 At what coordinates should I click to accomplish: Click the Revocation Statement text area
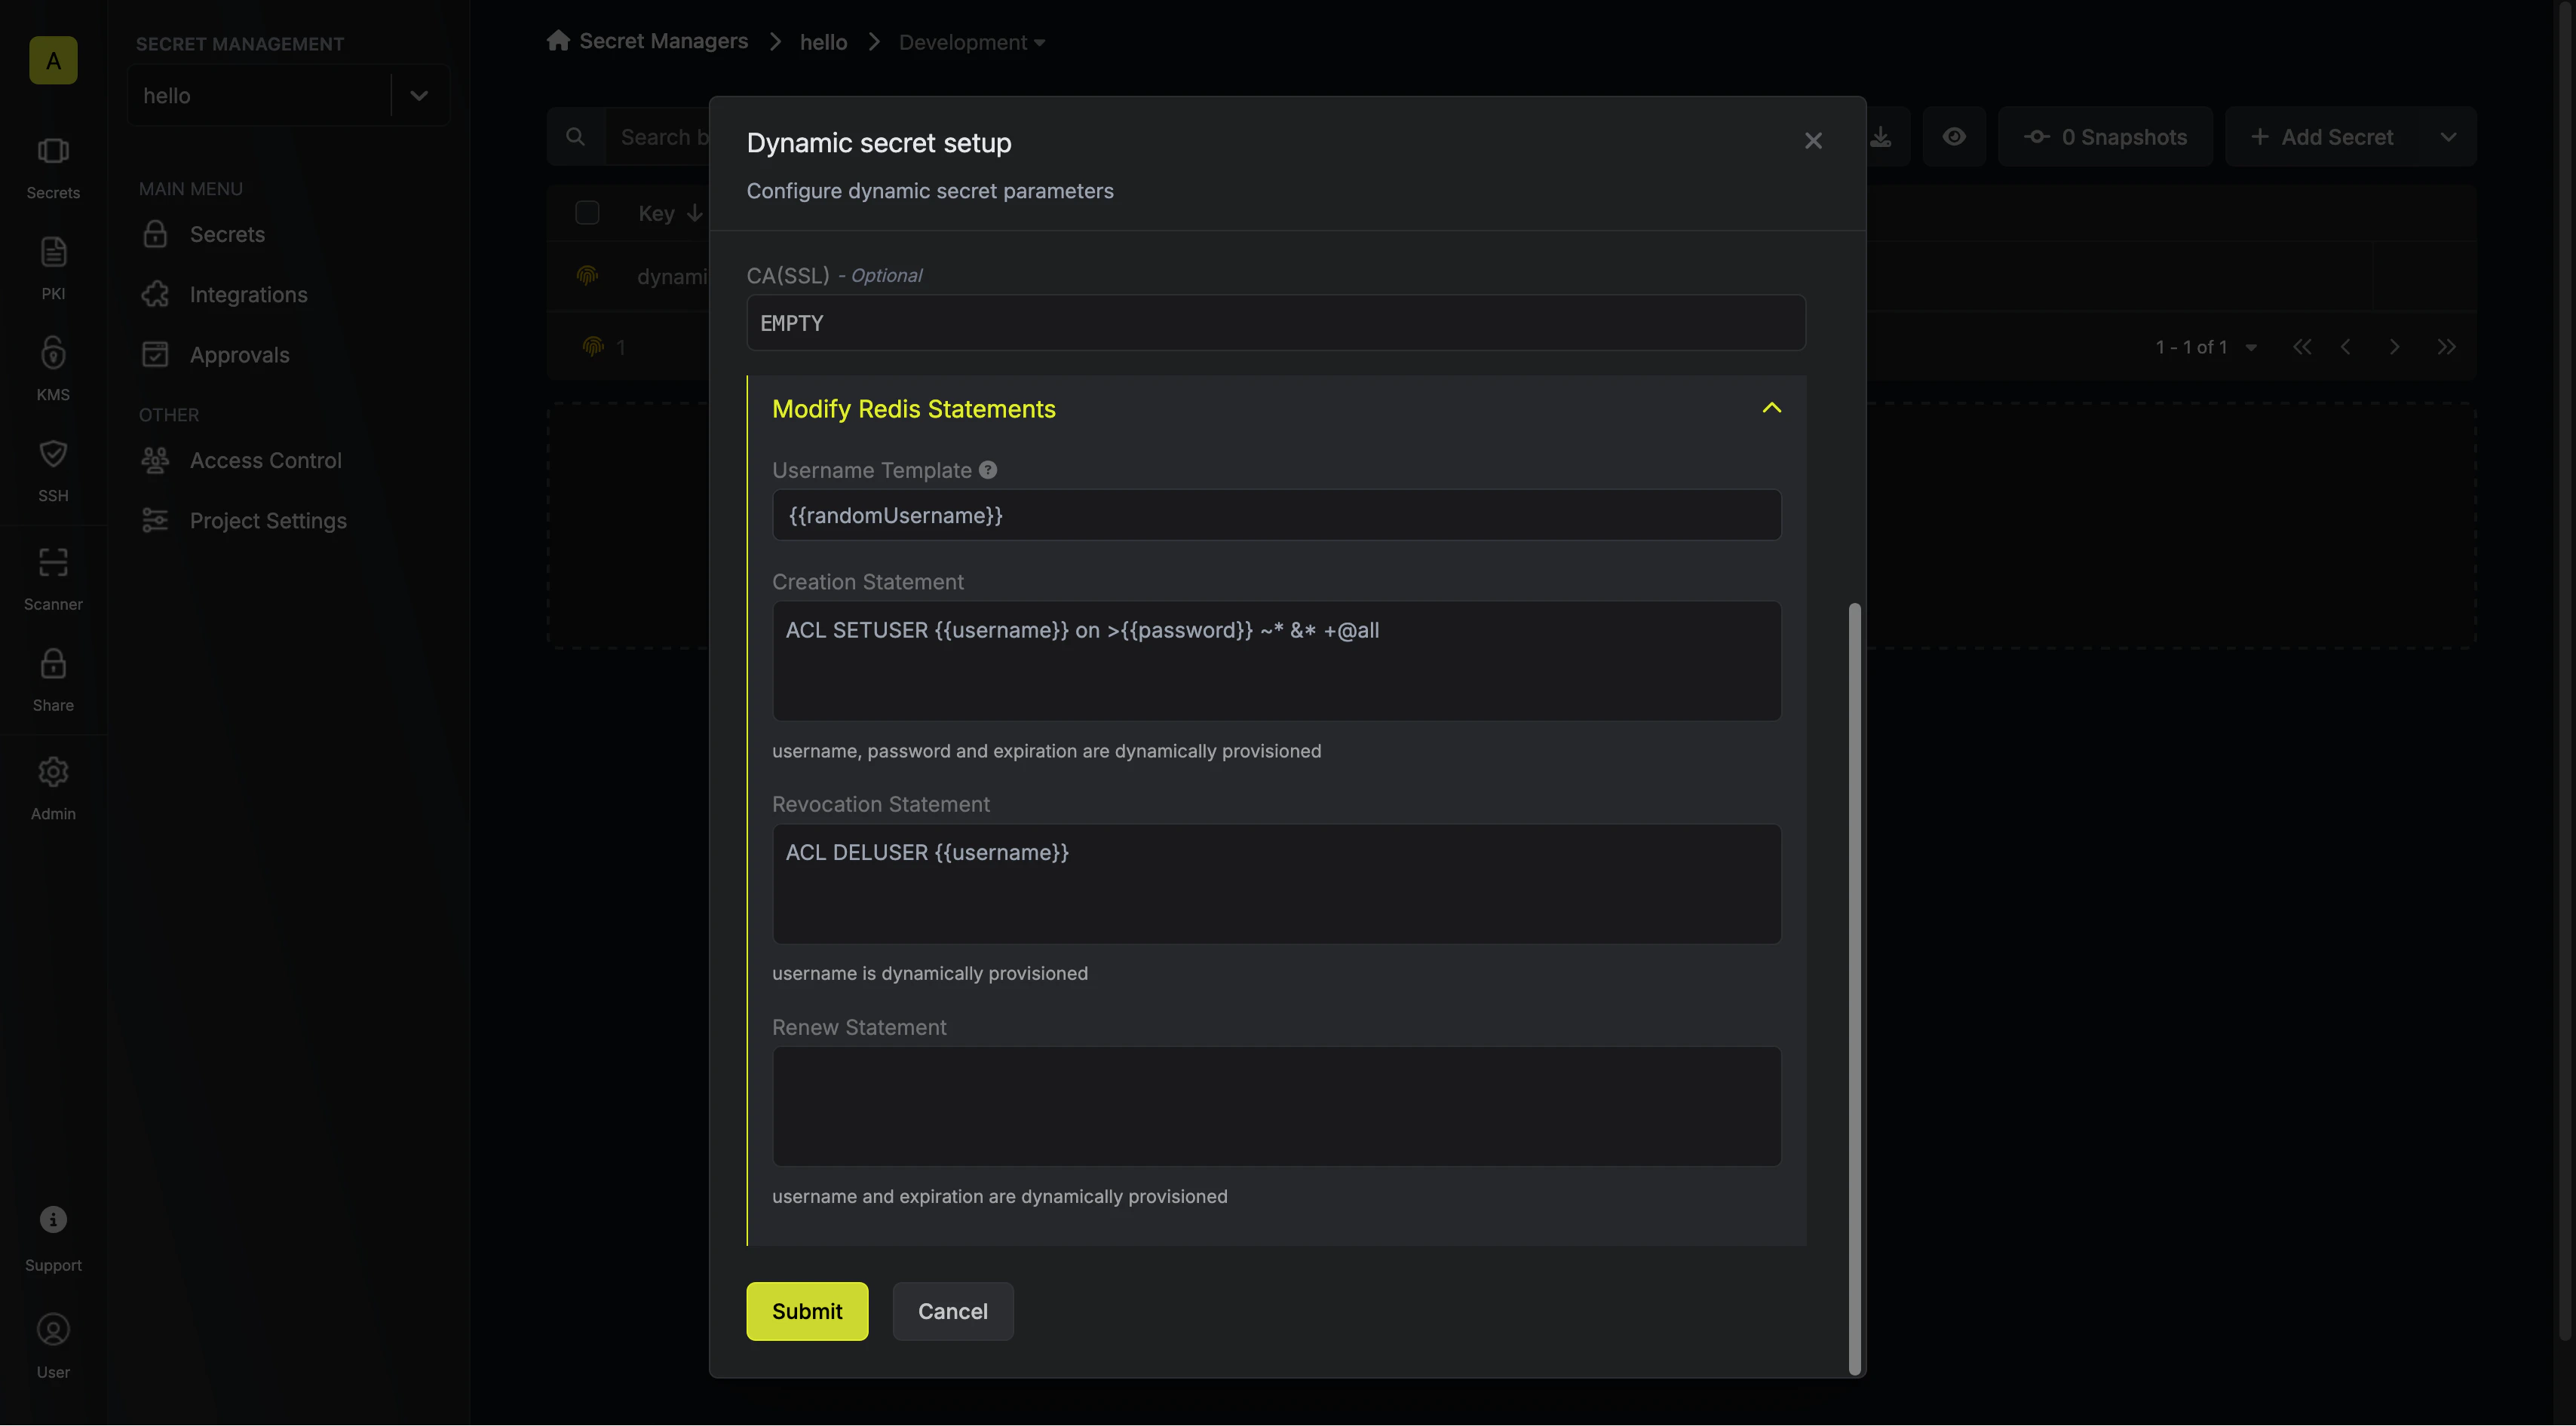(1276, 883)
